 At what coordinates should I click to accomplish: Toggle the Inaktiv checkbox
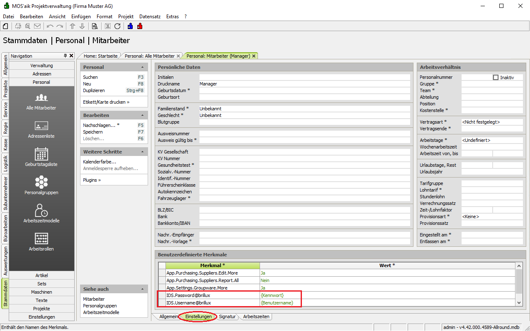tap(496, 78)
